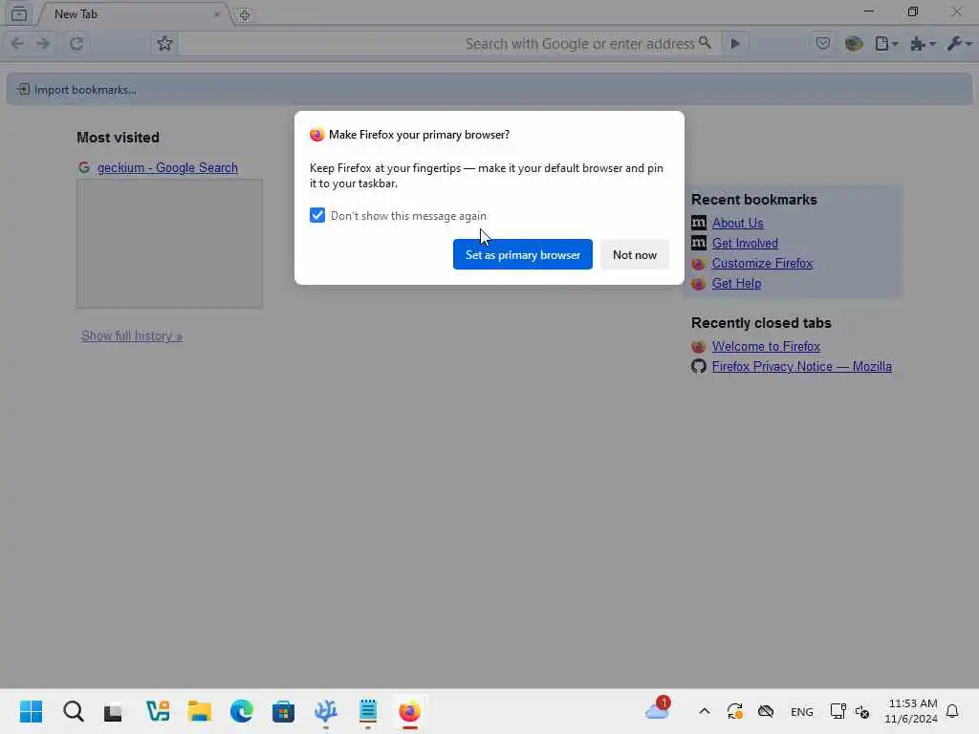Open Get Help bookmark
Screen dimensions: 979x734
(736, 283)
